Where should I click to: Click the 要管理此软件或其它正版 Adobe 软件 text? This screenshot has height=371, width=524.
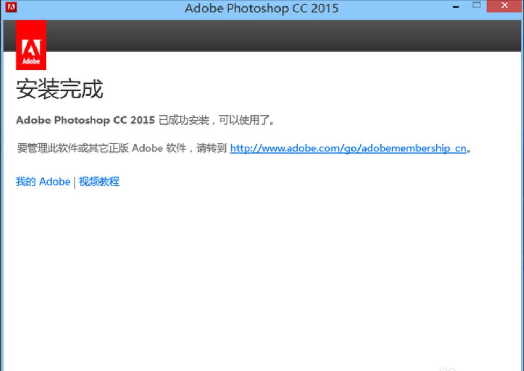(102, 148)
